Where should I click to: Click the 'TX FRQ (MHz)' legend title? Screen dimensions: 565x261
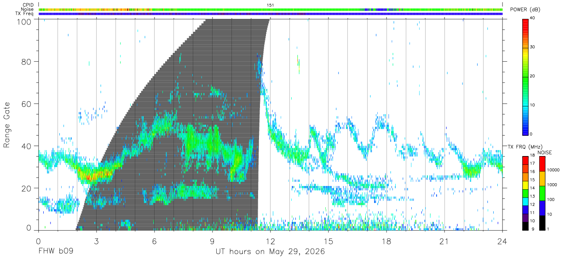pos(525,146)
